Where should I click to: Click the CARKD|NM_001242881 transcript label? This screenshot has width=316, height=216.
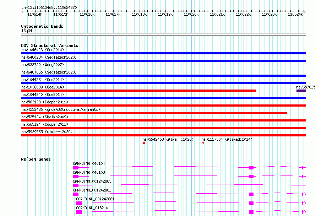(95, 199)
